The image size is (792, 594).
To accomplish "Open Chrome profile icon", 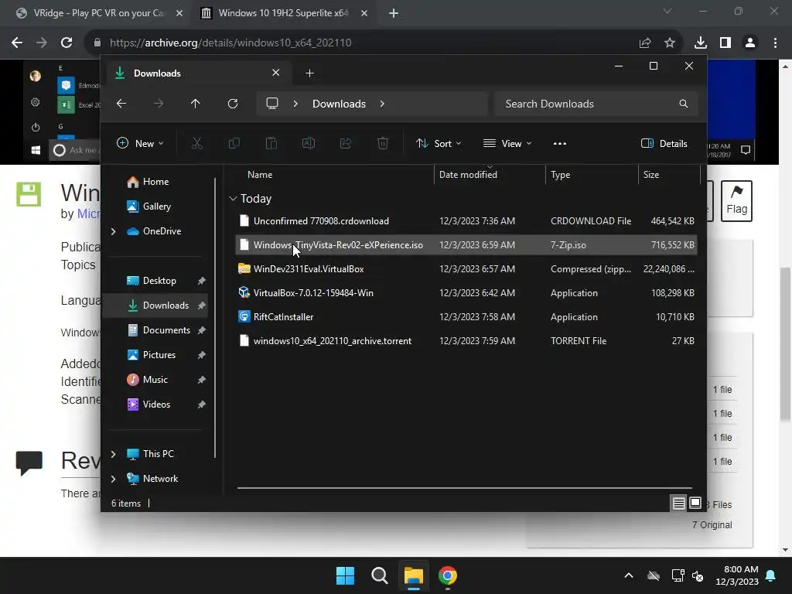I will coord(750,43).
